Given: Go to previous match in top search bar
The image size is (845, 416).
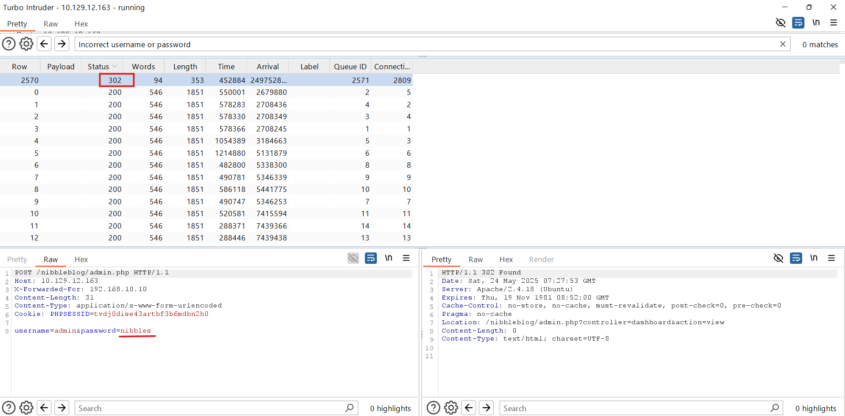Looking at the screenshot, I should pyautogui.click(x=44, y=44).
